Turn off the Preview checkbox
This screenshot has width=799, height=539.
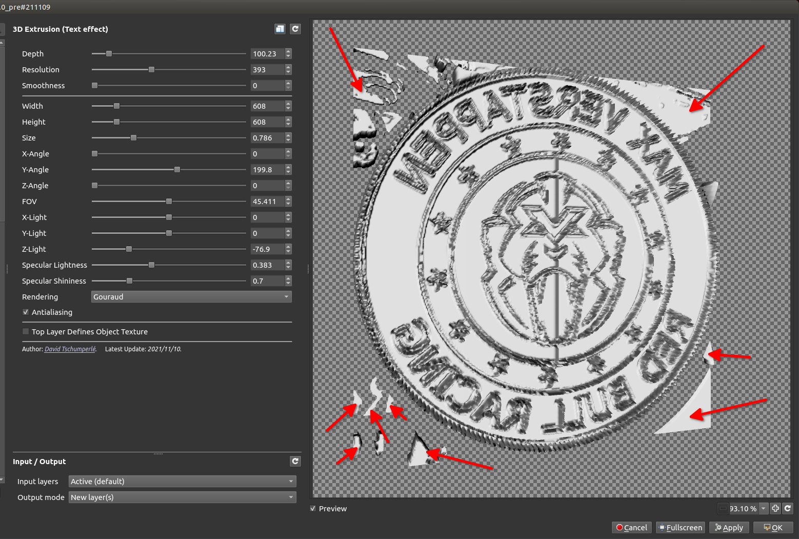tap(313, 509)
